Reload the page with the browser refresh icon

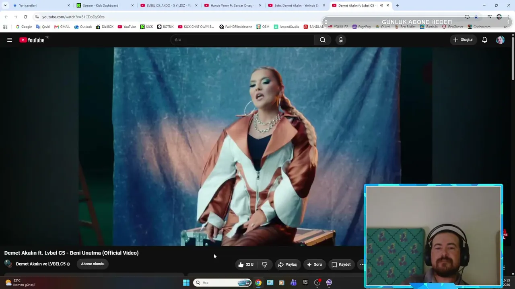[25, 17]
